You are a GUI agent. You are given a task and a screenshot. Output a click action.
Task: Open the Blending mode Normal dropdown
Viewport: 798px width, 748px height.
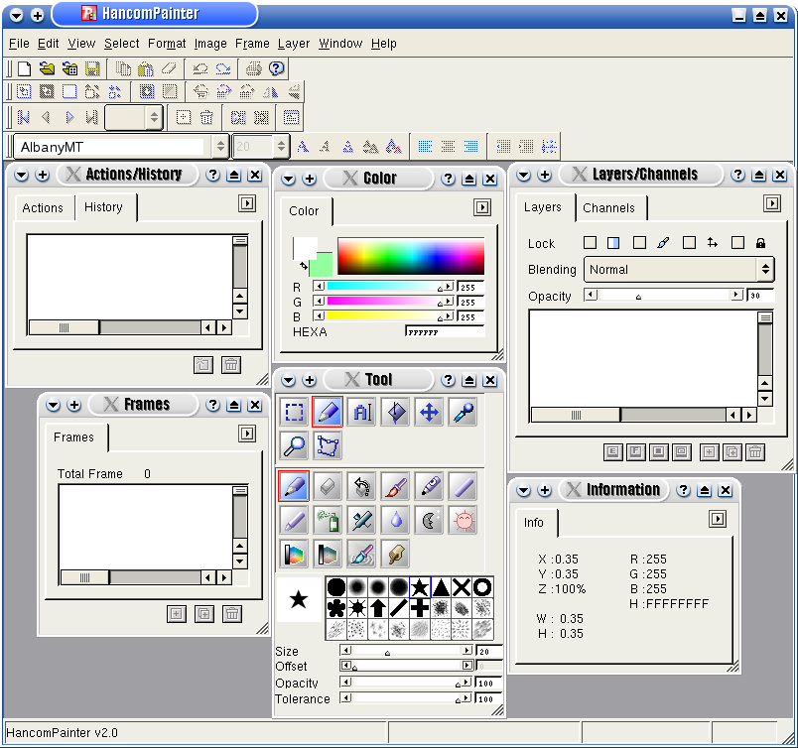679,269
